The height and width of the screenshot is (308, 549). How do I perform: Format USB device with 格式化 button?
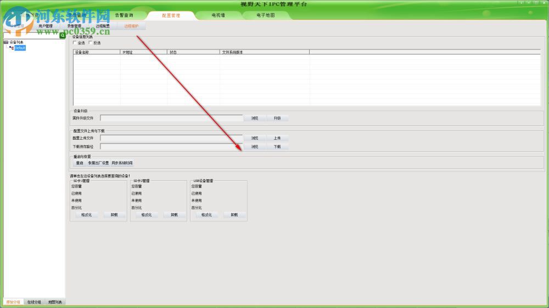(x=206, y=215)
